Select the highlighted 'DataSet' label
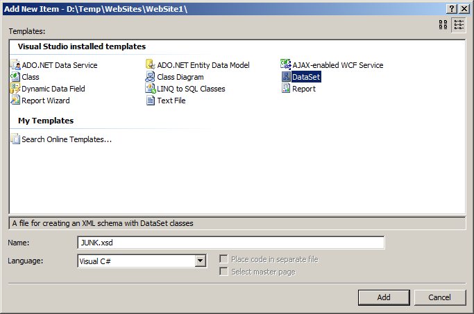This screenshot has height=314, width=474. pos(306,77)
